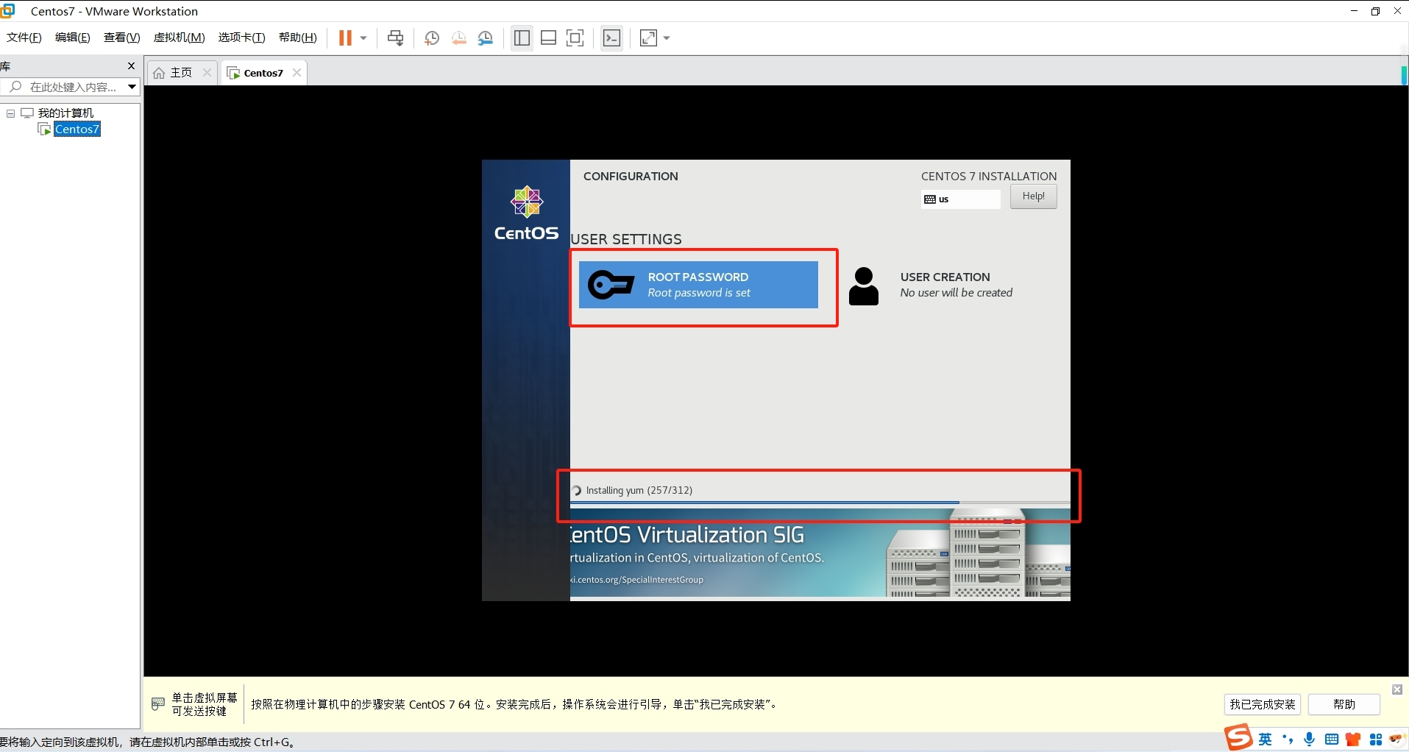This screenshot has height=752, width=1409.
Task: Select Centos7 in the library tree
Action: [77, 130]
